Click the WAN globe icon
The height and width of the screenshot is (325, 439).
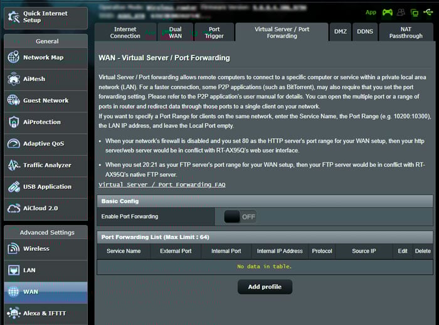(x=13, y=292)
